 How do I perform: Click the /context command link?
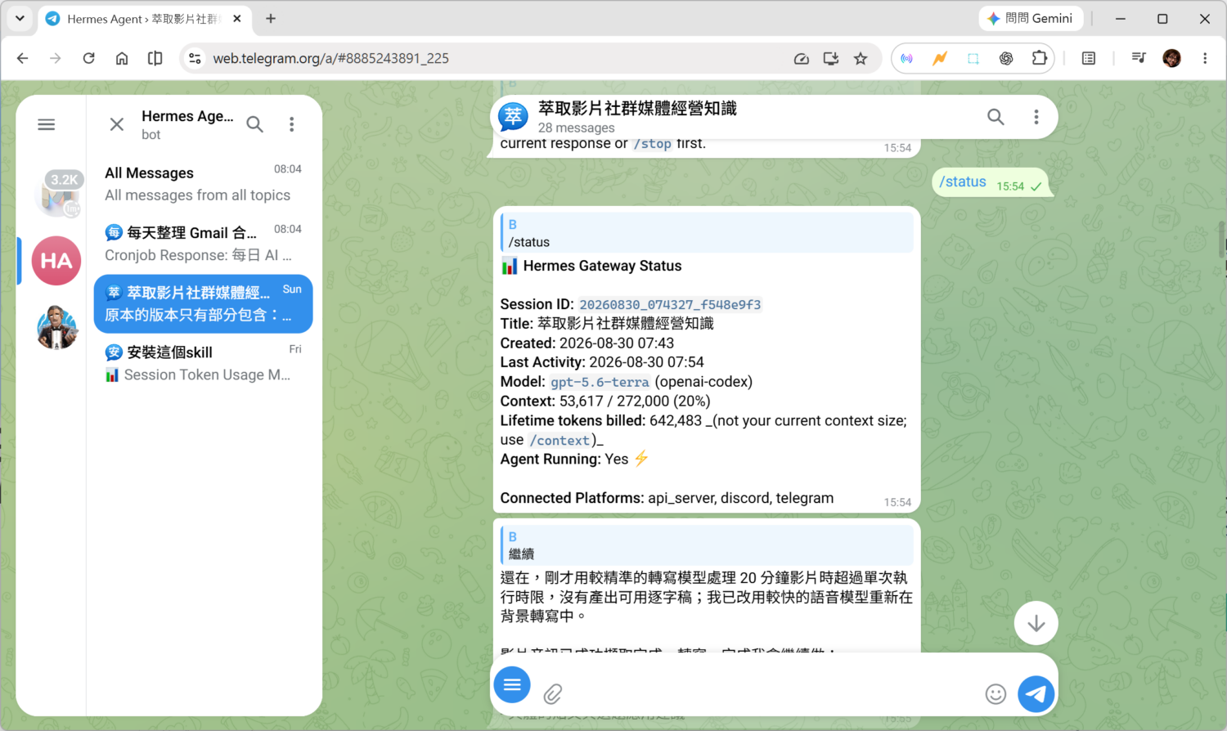point(560,441)
